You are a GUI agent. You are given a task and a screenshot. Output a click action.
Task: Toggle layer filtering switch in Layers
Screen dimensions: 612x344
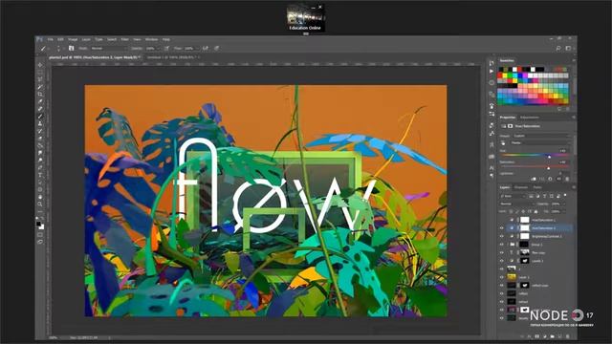[565, 196]
